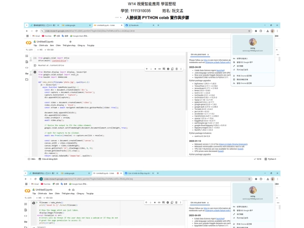Move cell down in upper Colab cell toolbar

click(x=151, y=69)
